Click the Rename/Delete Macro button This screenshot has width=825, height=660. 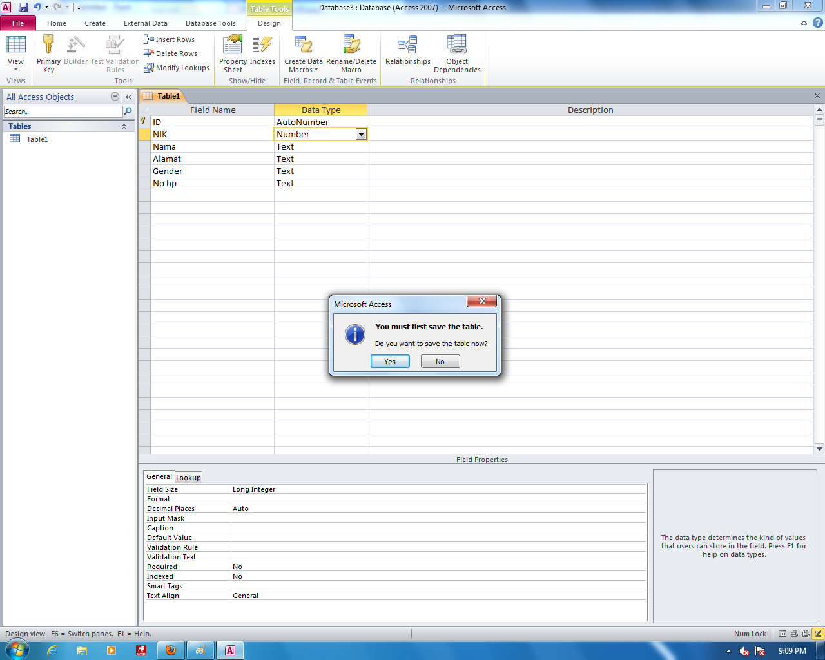351,53
